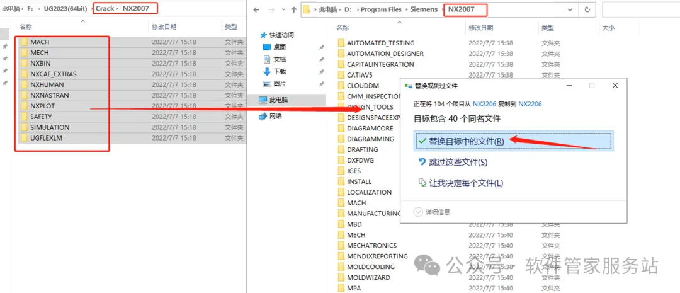Click Siemens segment in right address bar

(x=423, y=9)
